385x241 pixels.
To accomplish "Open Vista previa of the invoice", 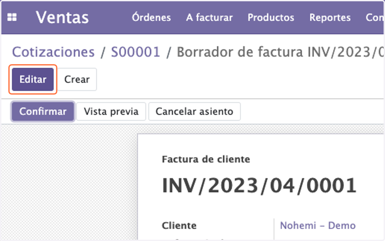I will pos(111,111).
